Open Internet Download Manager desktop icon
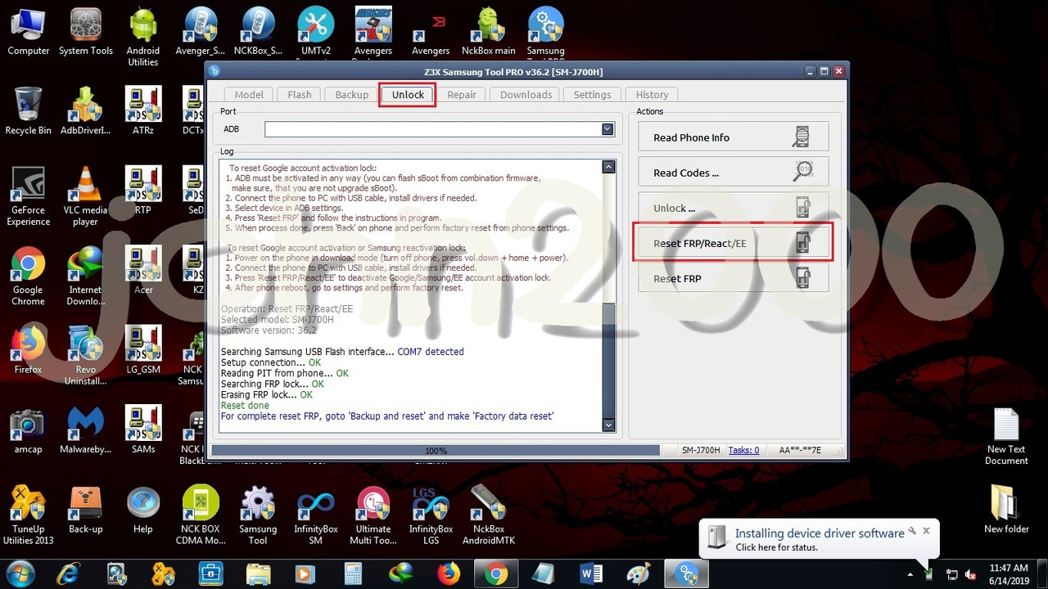 [85, 277]
